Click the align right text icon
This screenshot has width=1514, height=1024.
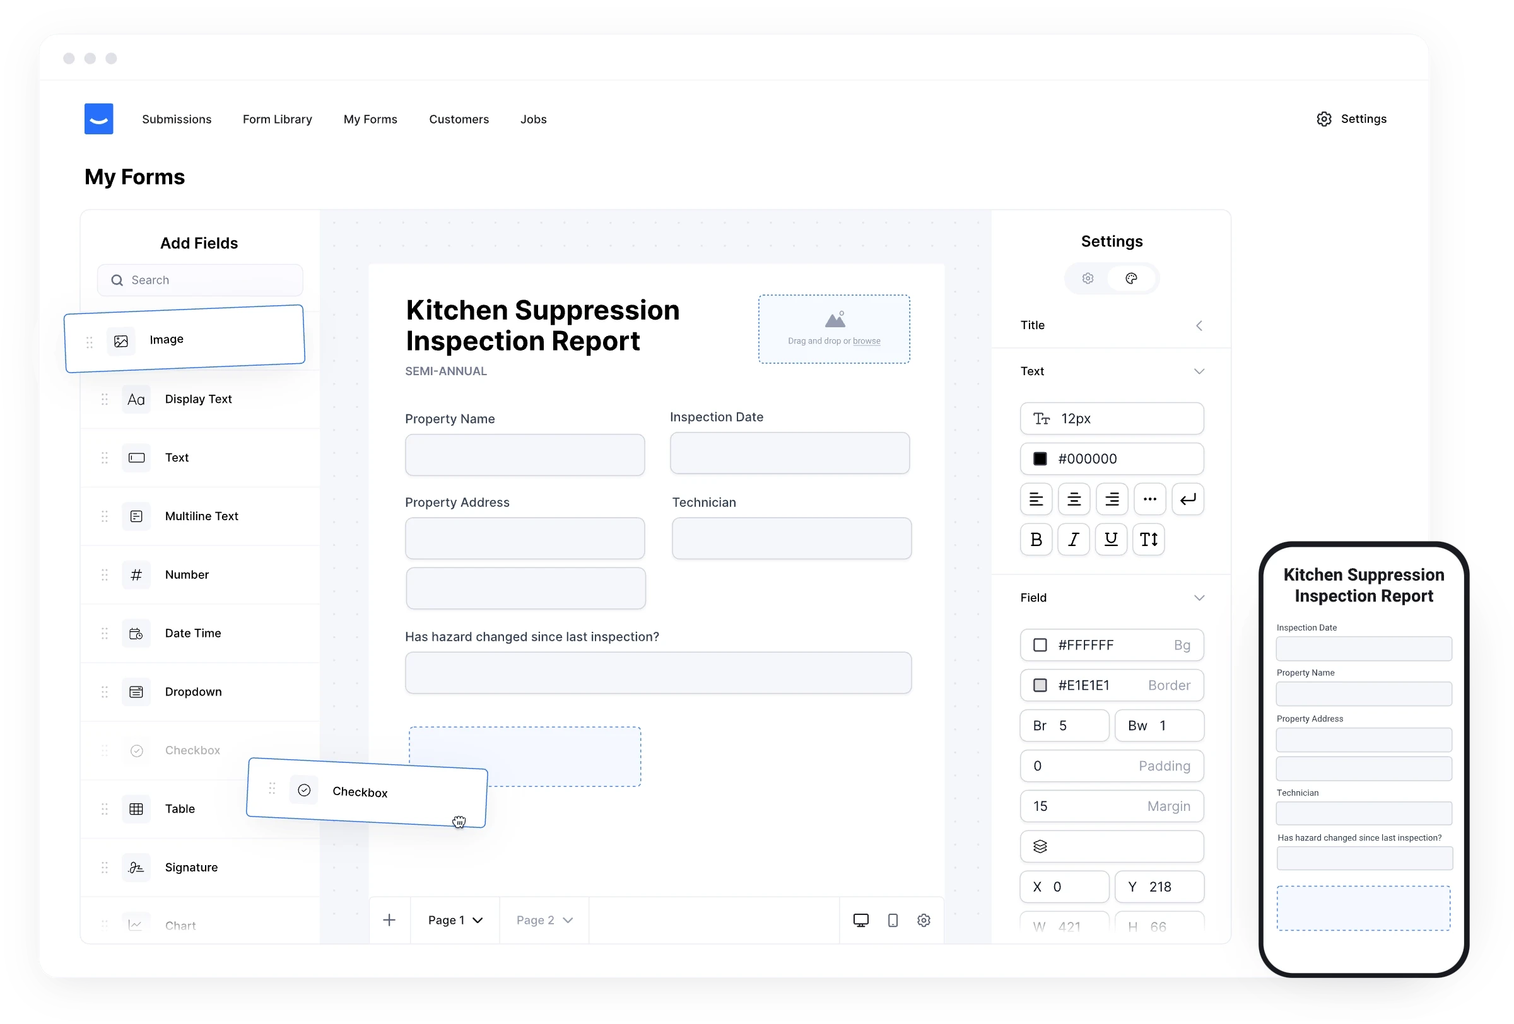click(1112, 499)
